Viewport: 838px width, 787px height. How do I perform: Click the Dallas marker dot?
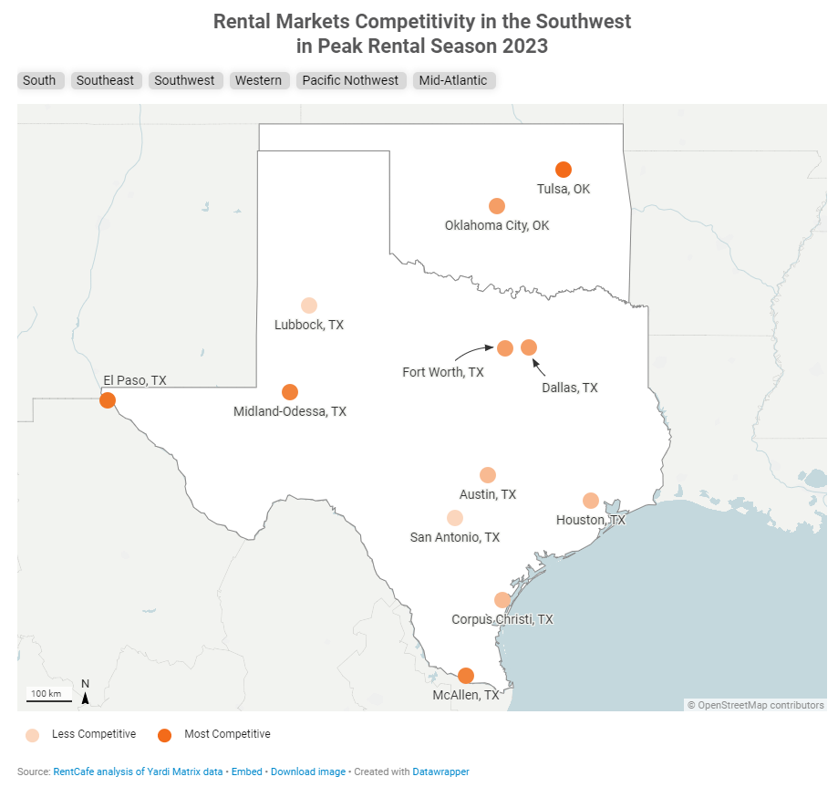tap(529, 347)
